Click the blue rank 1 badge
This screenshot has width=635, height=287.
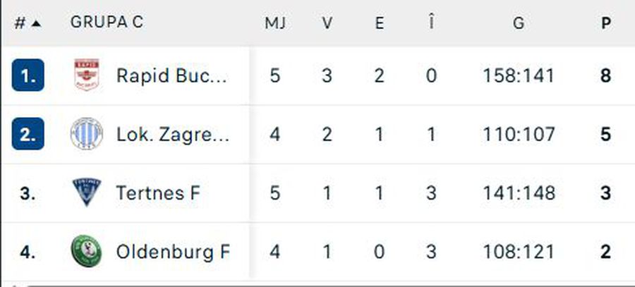pos(28,75)
